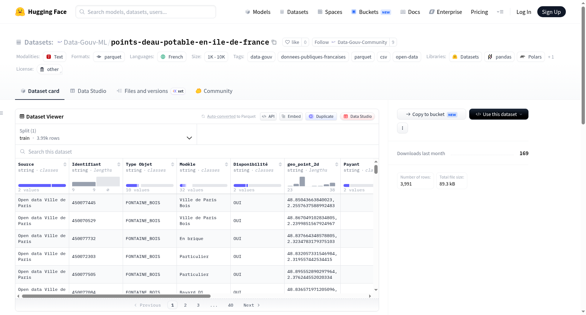
Task: Open Enterprise in navigation
Action: (445, 12)
